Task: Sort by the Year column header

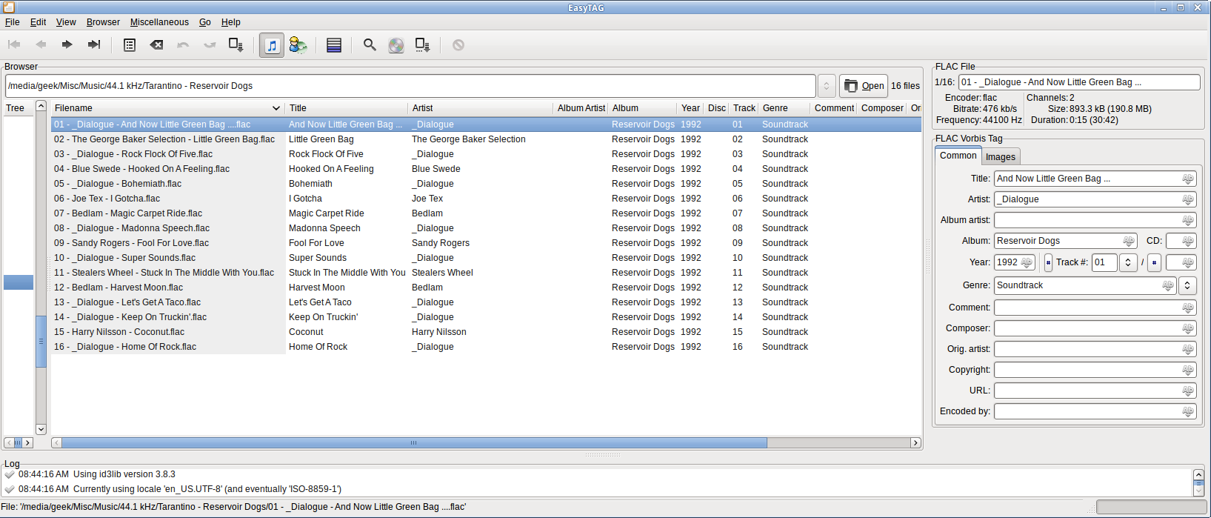Action: click(690, 108)
